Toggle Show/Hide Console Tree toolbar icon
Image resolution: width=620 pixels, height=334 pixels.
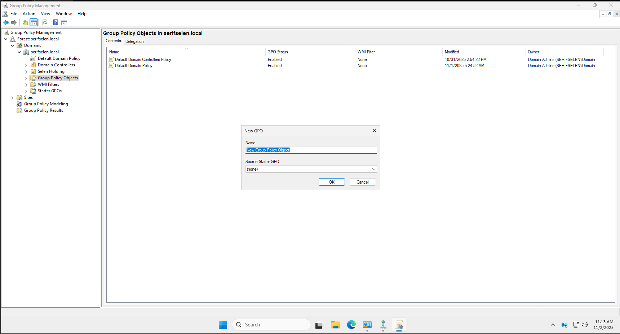[x=34, y=23]
